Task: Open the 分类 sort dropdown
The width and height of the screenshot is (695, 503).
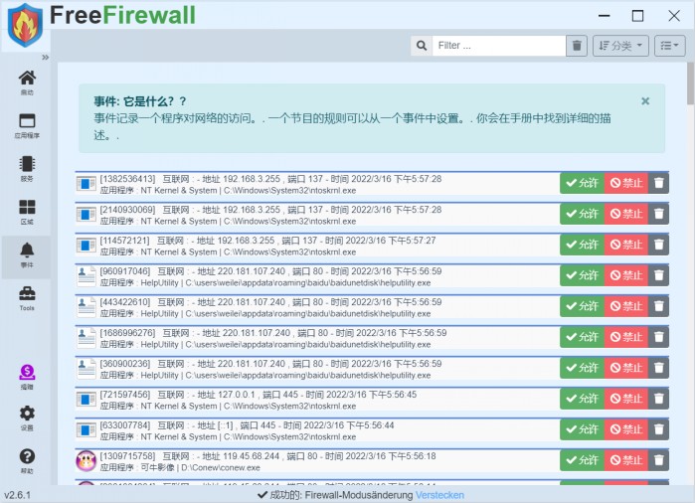Action: [x=620, y=45]
